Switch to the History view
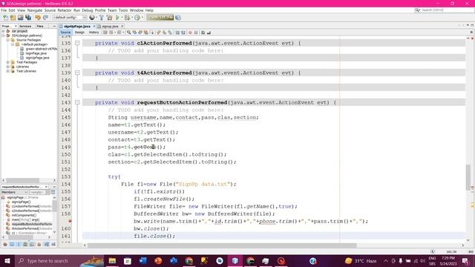The image size is (475, 267). point(94,33)
